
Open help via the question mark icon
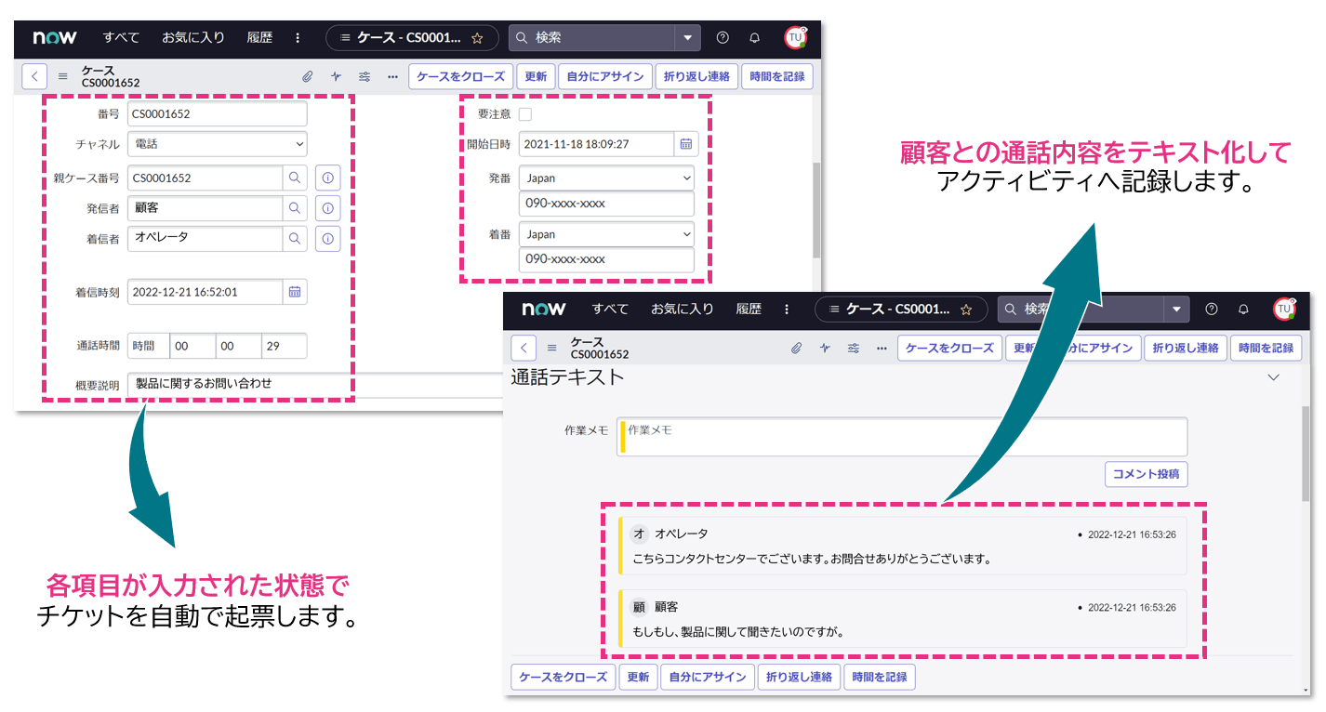[x=723, y=37]
